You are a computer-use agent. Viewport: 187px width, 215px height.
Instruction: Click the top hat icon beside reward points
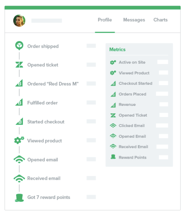[19, 198]
